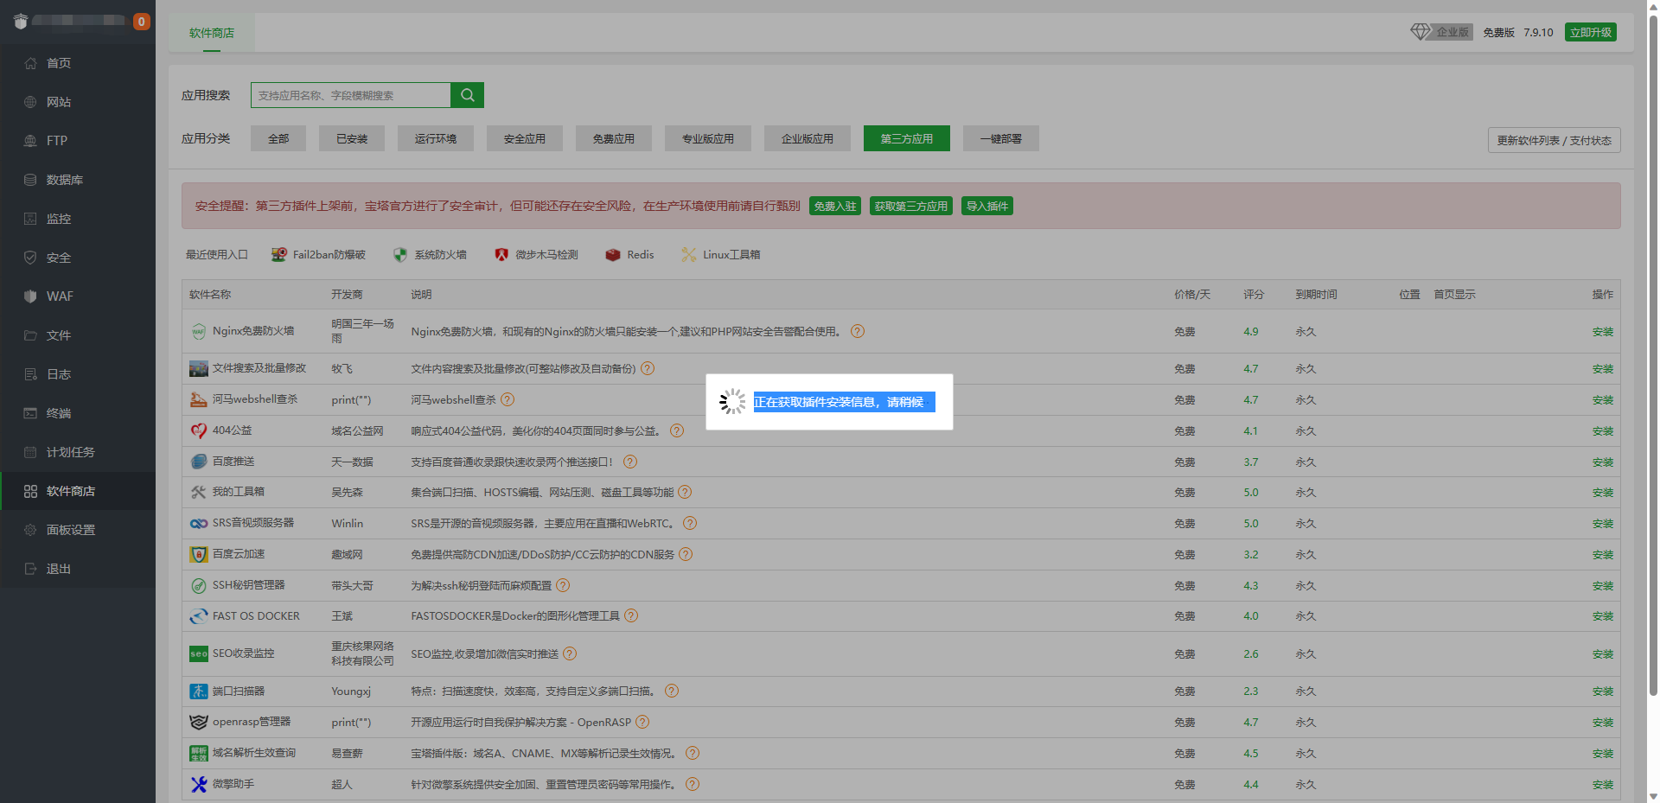Select the 第三方应用 category filter
Image resolution: width=1660 pixels, height=803 pixels.
click(907, 138)
